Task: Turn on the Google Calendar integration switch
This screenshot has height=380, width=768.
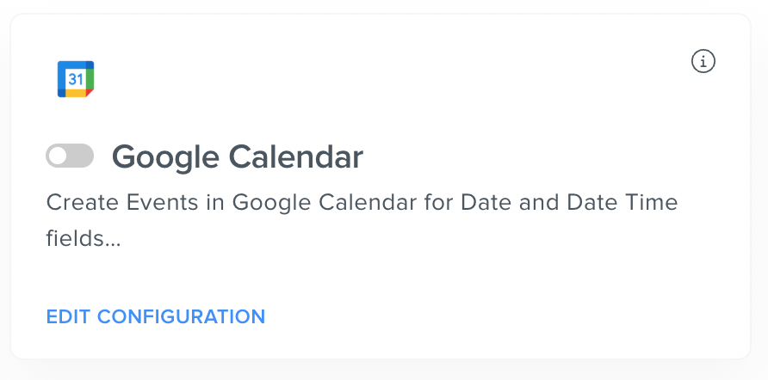Action: (x=70, y=156)
